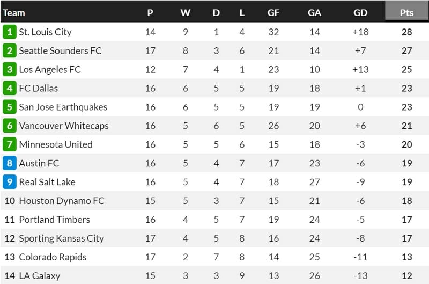429x284 pixels.
Task: Sort by GD column header
Action: (x=360, y=12)
